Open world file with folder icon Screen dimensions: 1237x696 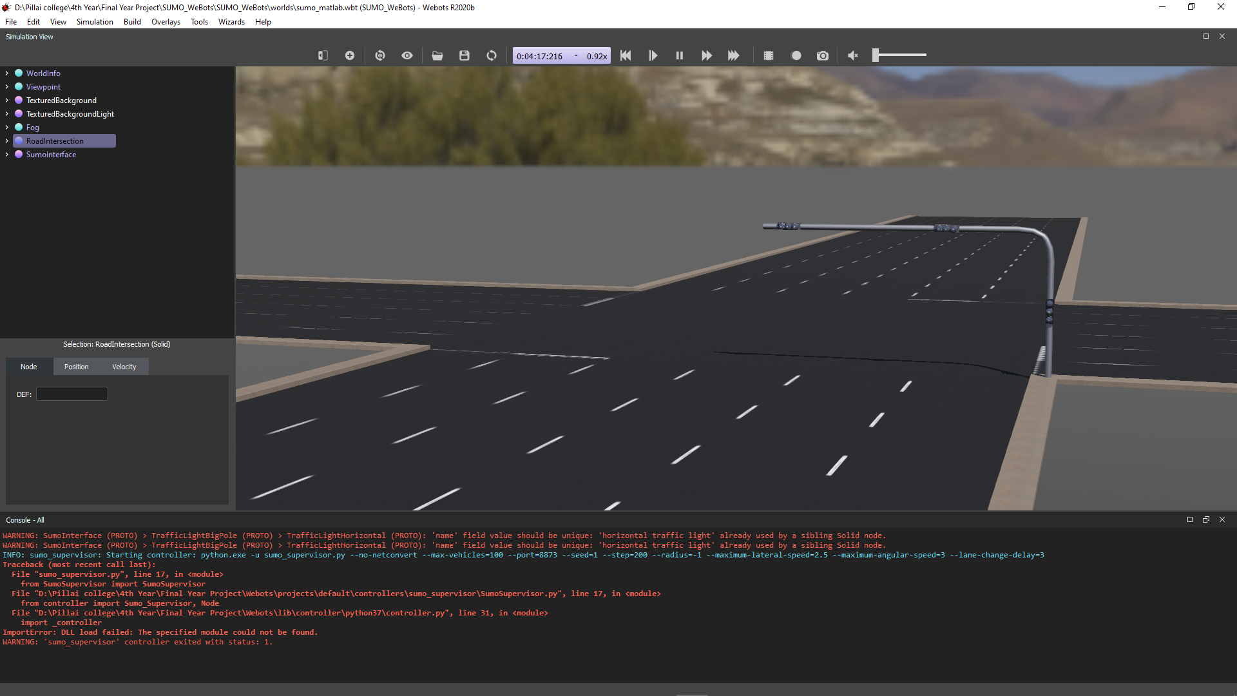tap(437, 55)
